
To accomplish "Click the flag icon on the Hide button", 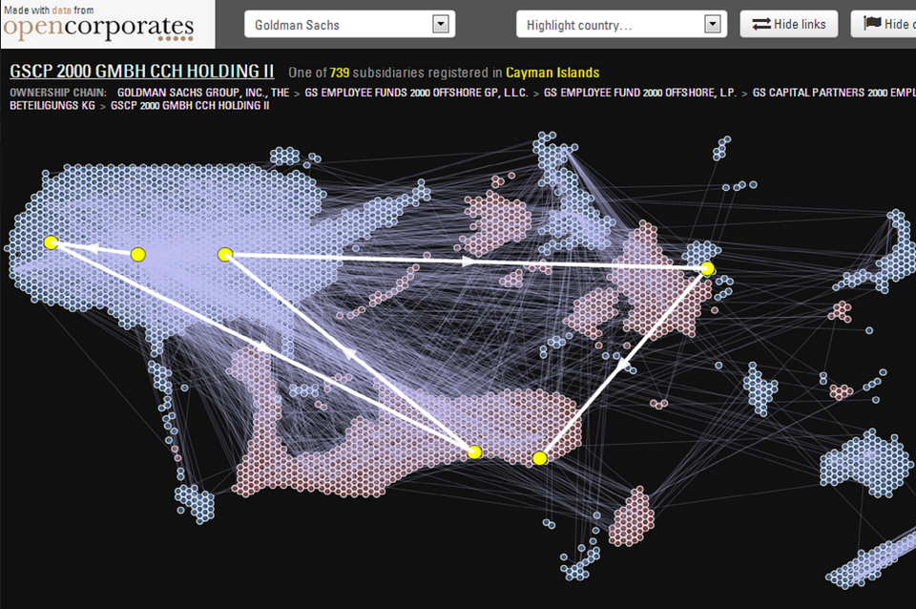I will tap(872, 23).
